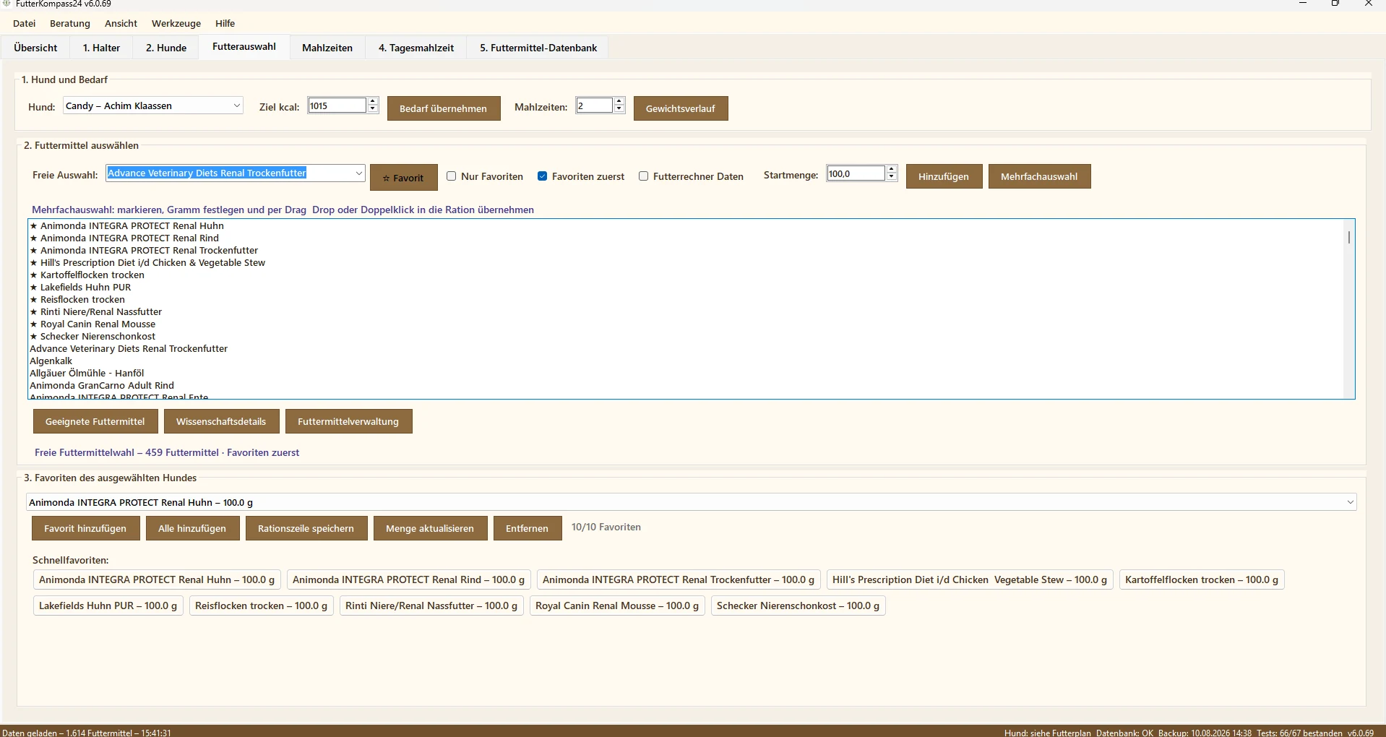
Task: Click the Mehrfachauswahl button
Action: [1040, 176]
